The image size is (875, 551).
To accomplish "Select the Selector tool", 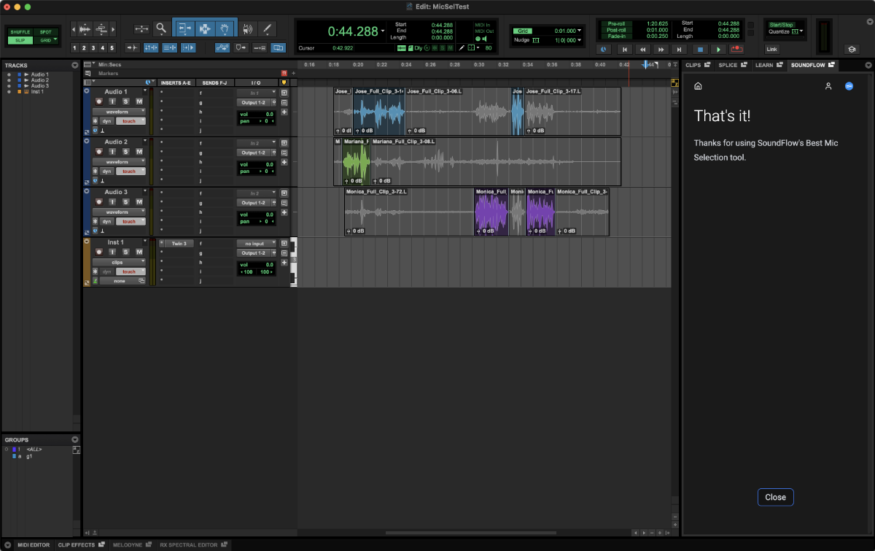I will pyautogui.click(x=205, y=28).
